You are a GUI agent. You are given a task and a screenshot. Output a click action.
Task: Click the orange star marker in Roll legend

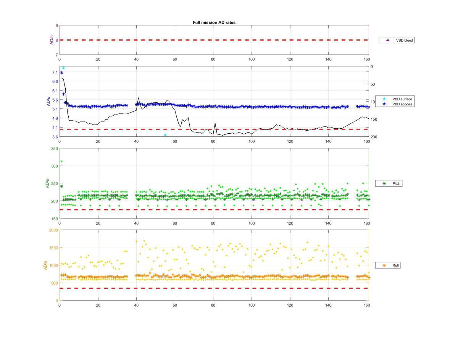(x=384, y=265)
